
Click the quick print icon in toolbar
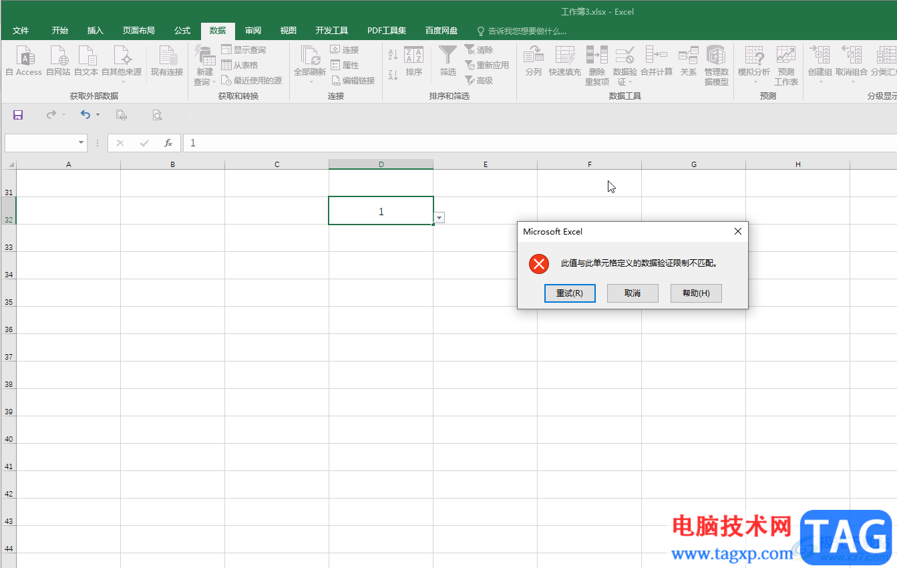pyautogui.click(x=122, y=115)
